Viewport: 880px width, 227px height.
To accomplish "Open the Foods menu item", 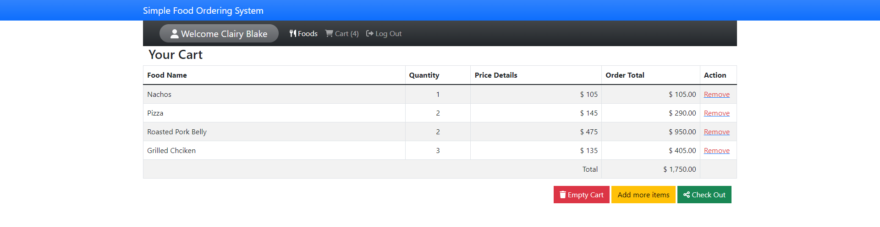I will 303,33.
